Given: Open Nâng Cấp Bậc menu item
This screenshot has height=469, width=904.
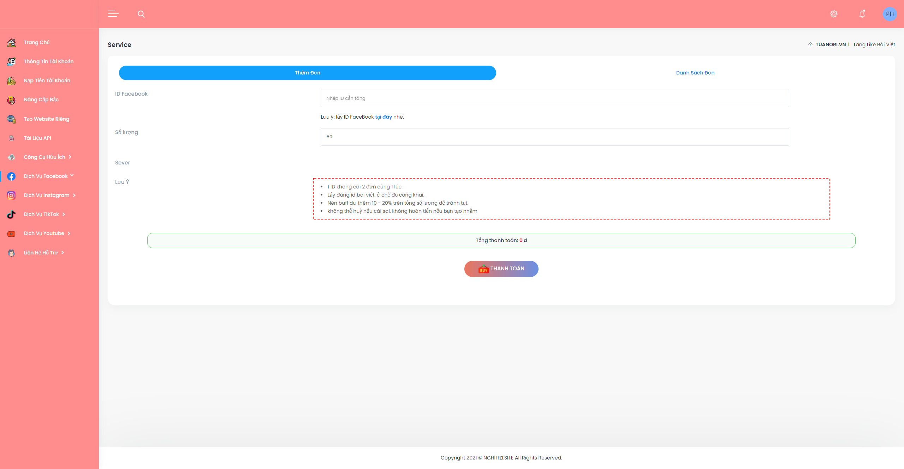Looking at the screenshot, I should [x=41, y=100].
